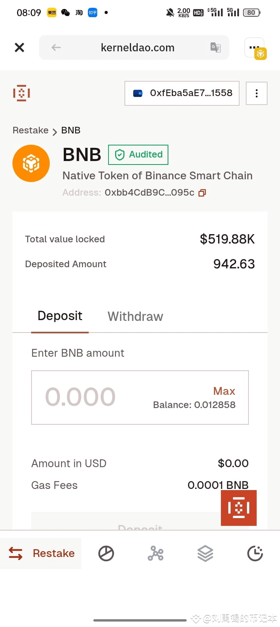The height and width of the screenshot is (627, 280).
Task: Tap the browser translate icon
Action: [215, 47]
